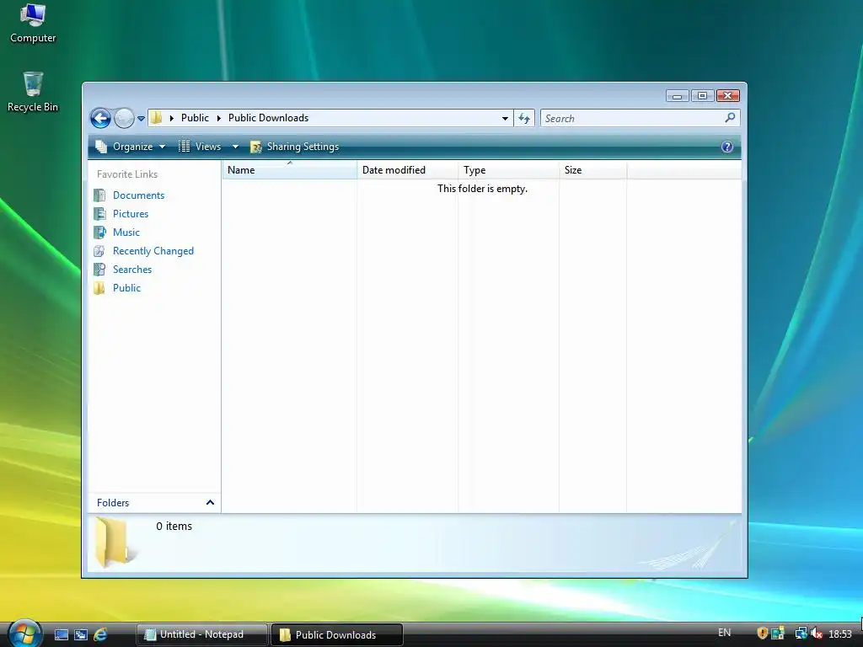This screenshot has width=863, height=647.
Task: Select the Computer desktop icon
Action: [33, 24]
